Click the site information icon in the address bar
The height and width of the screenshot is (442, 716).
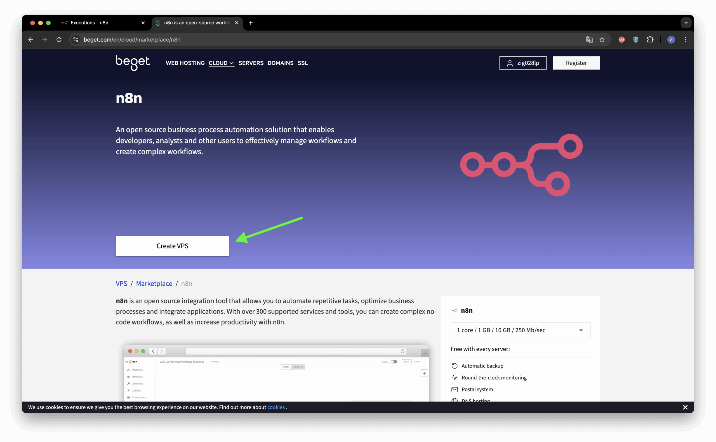coord(76,39)
